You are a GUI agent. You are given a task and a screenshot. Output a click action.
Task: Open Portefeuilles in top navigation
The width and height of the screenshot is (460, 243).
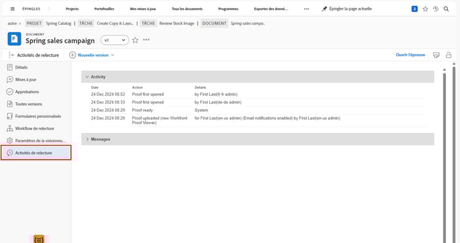104,9
